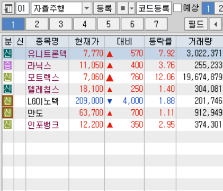Click the 등록 button
This screenshot has height=191, width=223.
point(104,8)
